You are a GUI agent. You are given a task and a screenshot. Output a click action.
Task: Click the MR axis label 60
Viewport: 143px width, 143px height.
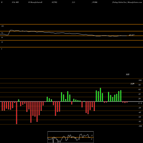139,90
